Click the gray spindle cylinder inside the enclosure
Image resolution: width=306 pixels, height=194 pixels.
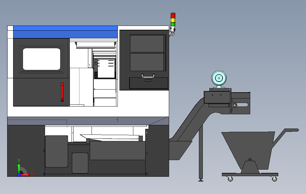(95, 45)
